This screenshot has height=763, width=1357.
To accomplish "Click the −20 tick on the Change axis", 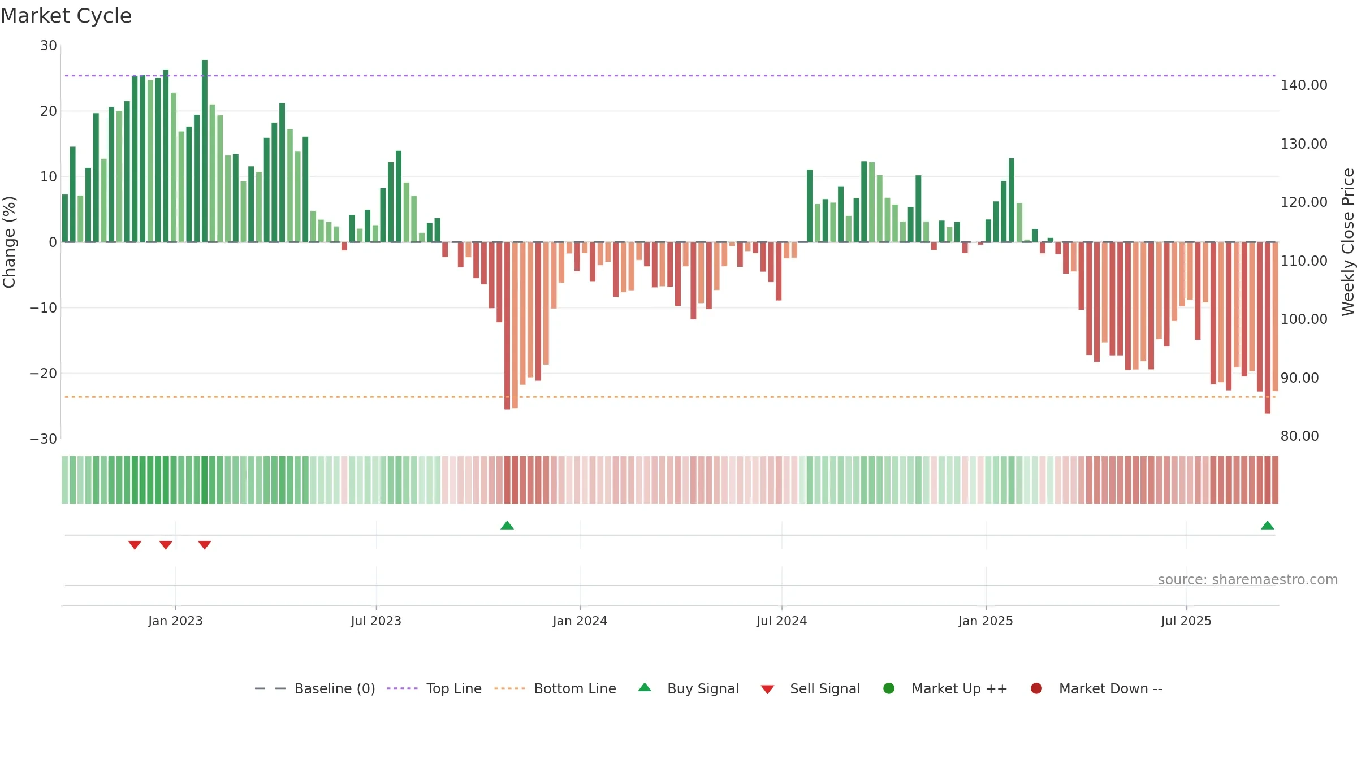I will [x=44, y=374].
